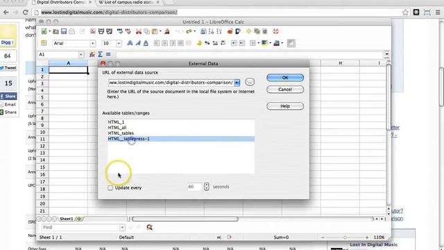This screenshot has width=444, height=250.
Task: Switch to Digital Distributors browser tab
Action: coord(61,2)
